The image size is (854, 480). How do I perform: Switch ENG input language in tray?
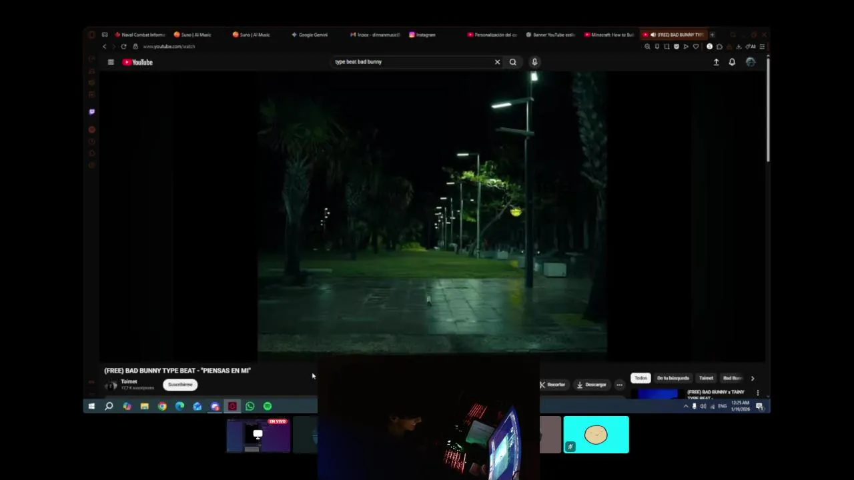(722, 406)
